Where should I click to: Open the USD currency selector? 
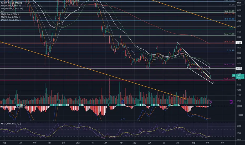(239, 3)
